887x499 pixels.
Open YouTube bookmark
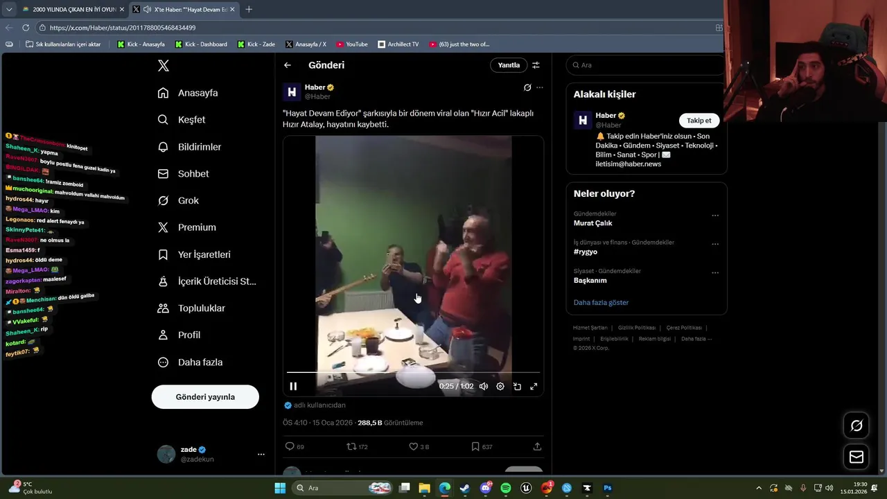click(x=352, y=44)
